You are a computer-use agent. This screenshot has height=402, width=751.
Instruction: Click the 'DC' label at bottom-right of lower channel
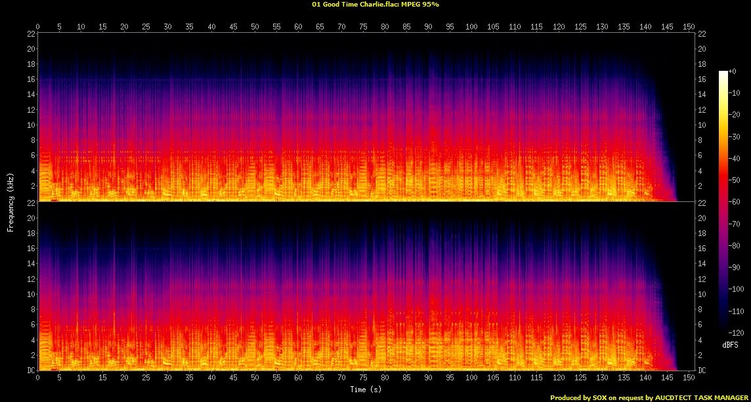tap(703, 371)
